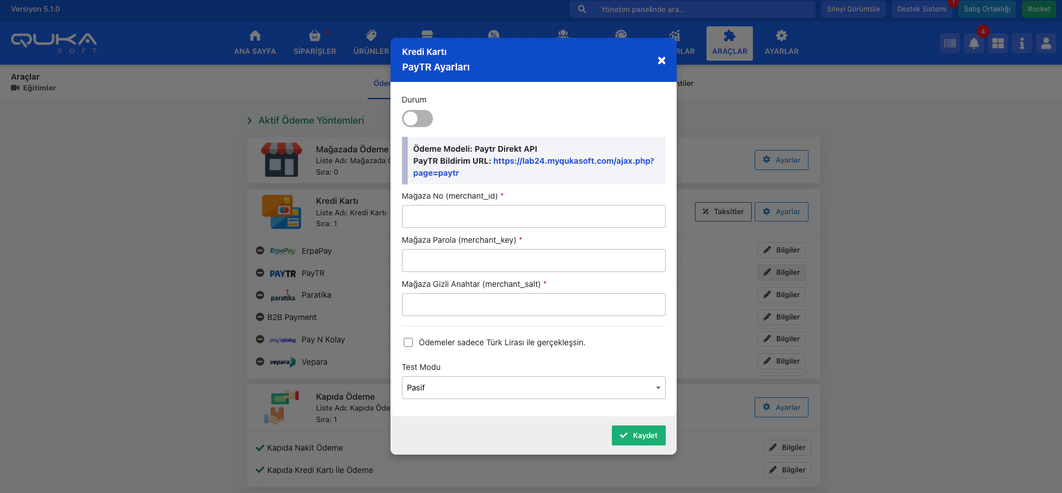Click the Kaydet save button
The width and height of the screenshot is (1062, 493).
click(x=638, y=435)
